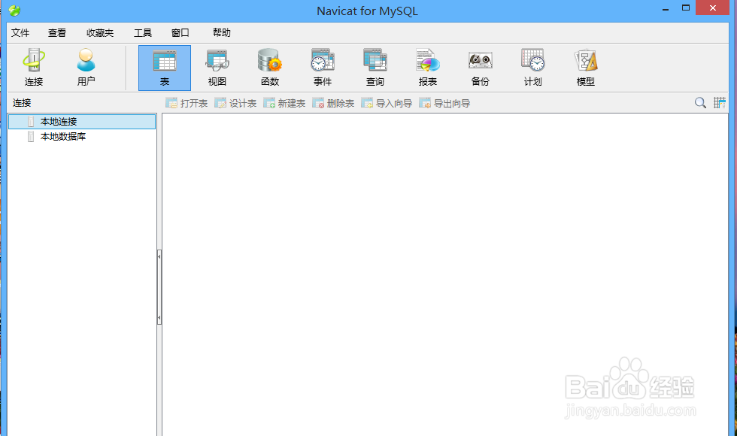This screenshot has height=436, width=737.
Task: Launch the 导入向导 (Import Wizard)
Action: (387, 104)
